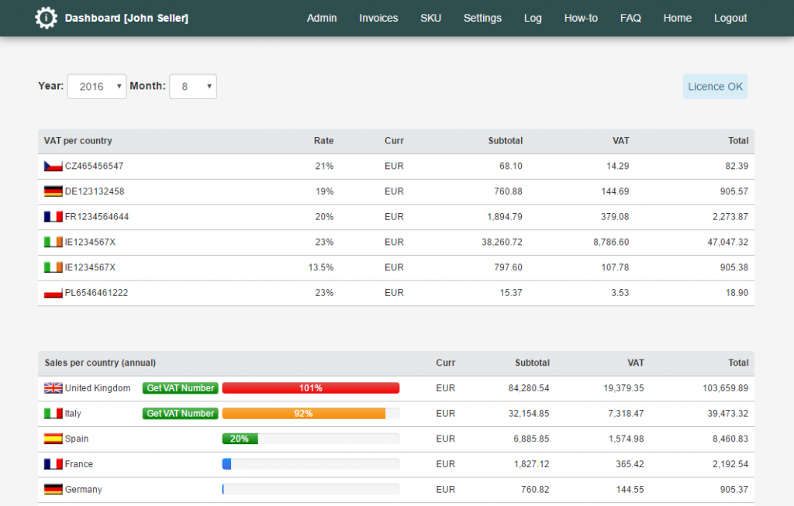Viewport: 794px width, 506px height.
Task: Click Get VAT Number for United Kingdom
Action: [x=180, y=387]
